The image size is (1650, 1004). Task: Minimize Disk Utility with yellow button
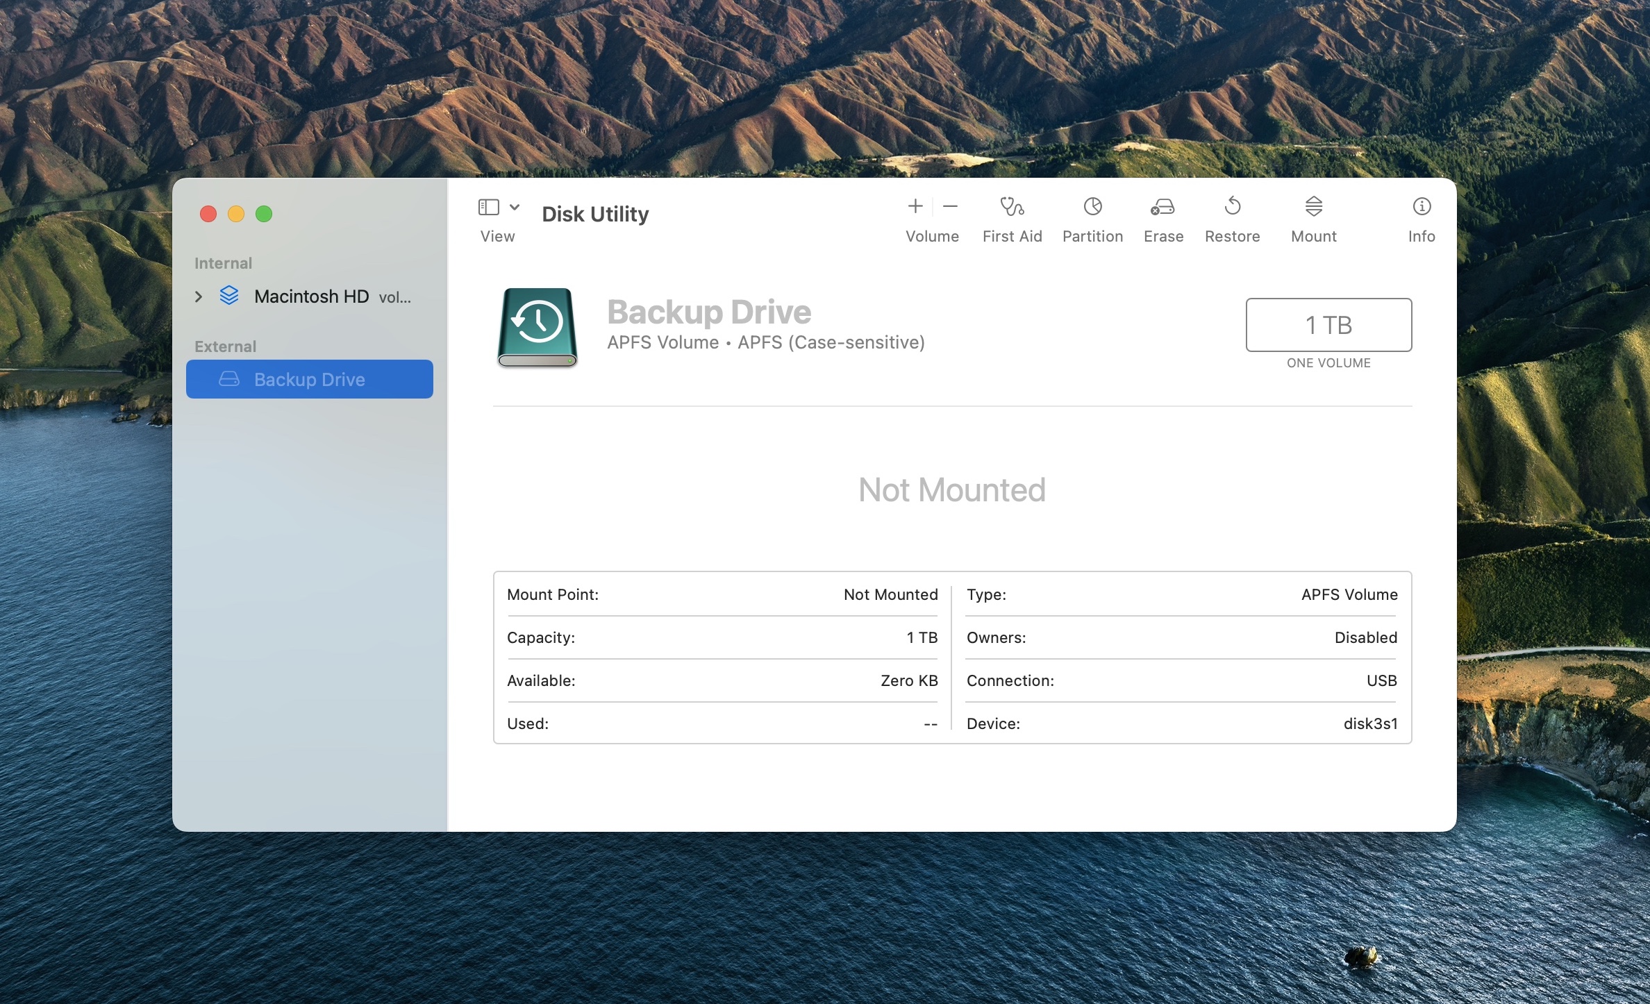click(236, 214)
